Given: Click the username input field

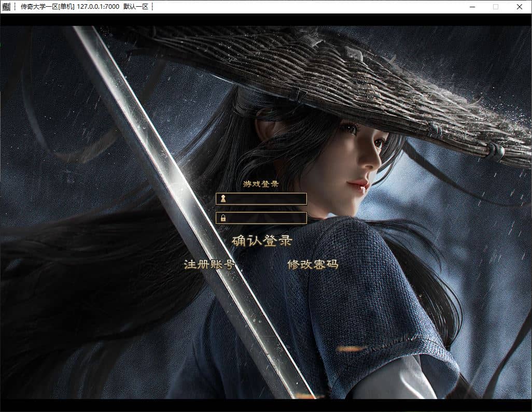Looking at the screenshot, I should pyautogui.click(x=261, y=198).
